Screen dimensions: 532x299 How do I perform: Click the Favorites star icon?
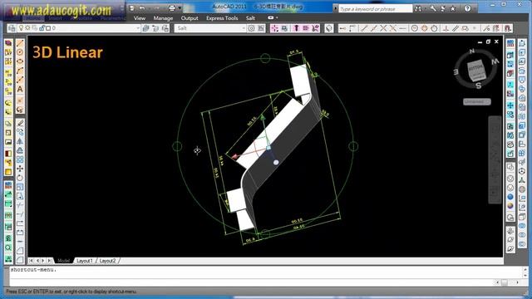[x=452, y=8]
